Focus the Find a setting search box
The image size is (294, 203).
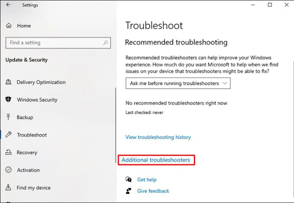(x=58, y=43)
